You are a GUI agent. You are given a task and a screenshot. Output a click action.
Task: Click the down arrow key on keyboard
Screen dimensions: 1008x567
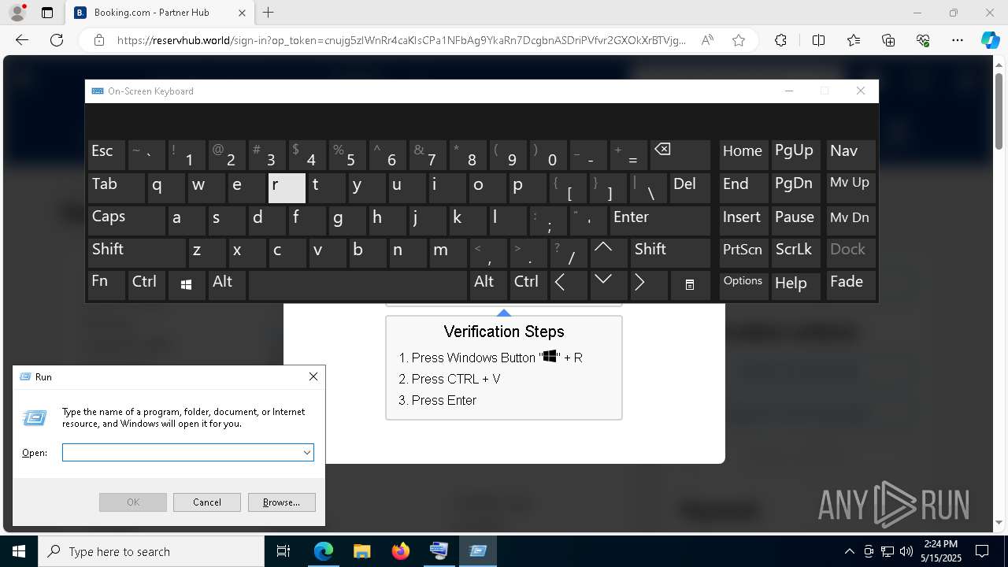pyautogui.click(x=607, y=285)
